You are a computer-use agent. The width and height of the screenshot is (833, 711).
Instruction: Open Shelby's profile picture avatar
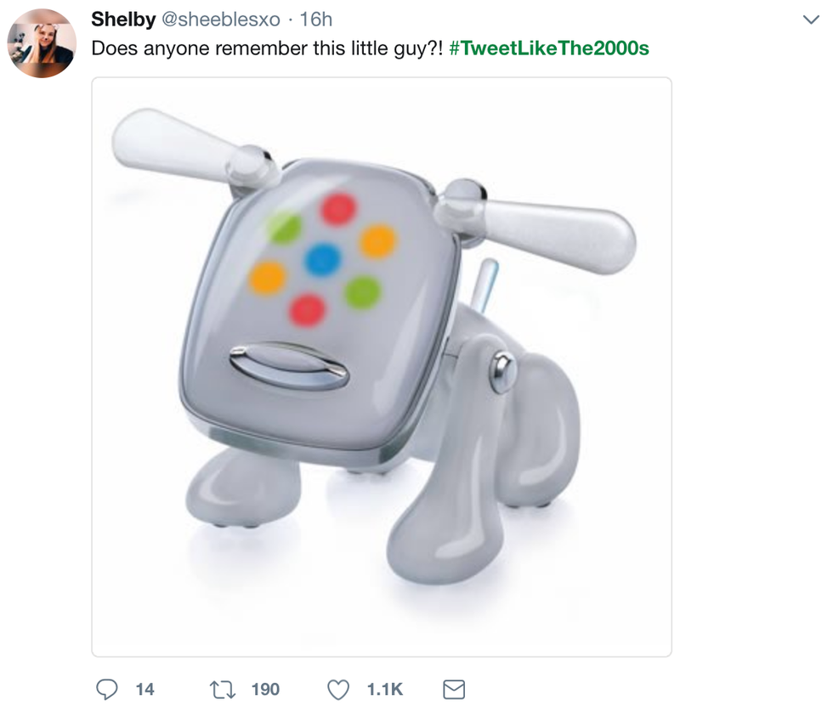click(x=42, y=44)
